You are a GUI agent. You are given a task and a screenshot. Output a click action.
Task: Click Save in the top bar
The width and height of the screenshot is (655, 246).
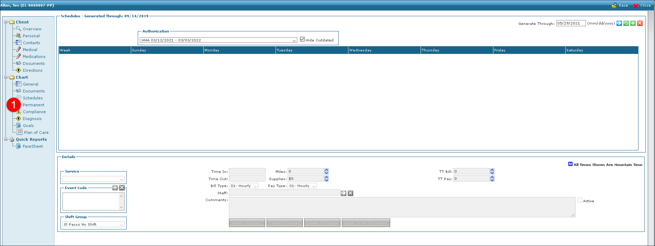[x=620, y=5]
